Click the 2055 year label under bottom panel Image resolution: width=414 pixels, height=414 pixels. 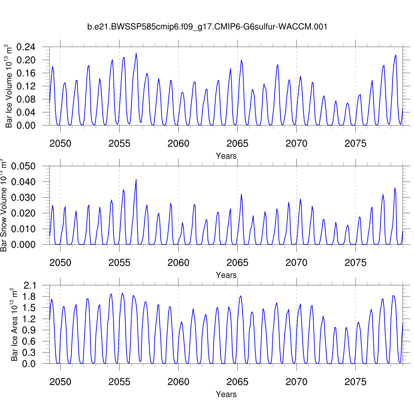tap(119, 382)
